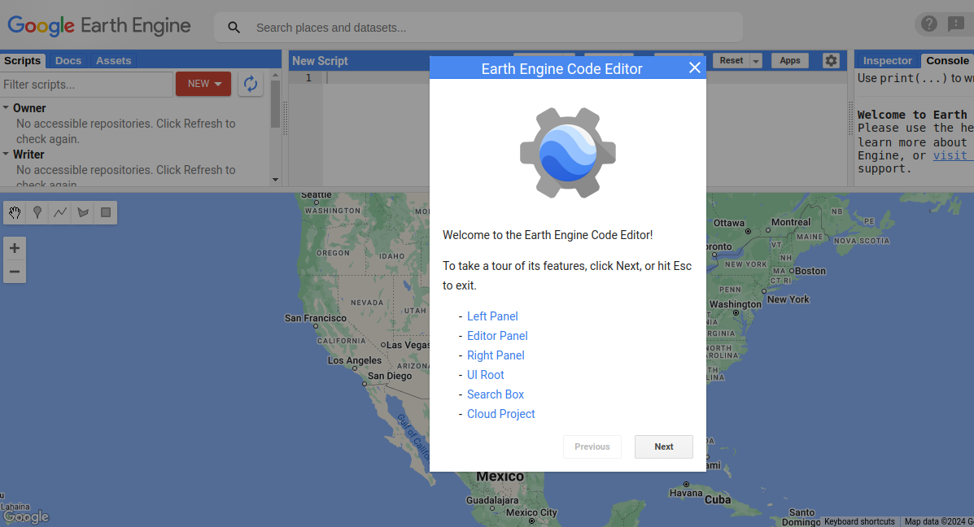Focus the Filter scripts input field
The height and width of the screenshot is (527, 974).
(x=86, y=85)
